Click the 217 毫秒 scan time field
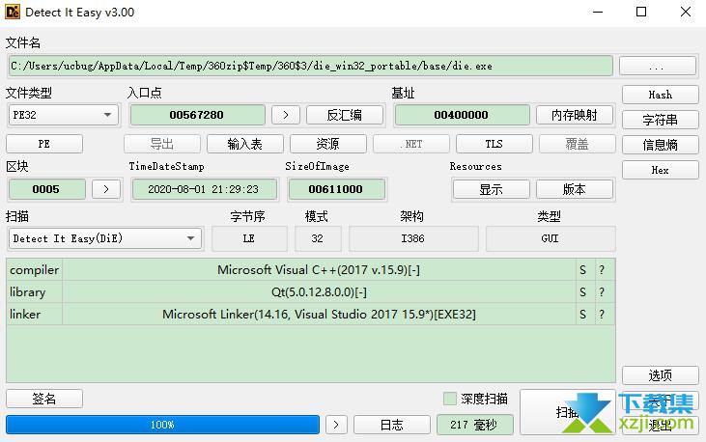The height and width of the screenshot is (442, 706). coord(474,425)
